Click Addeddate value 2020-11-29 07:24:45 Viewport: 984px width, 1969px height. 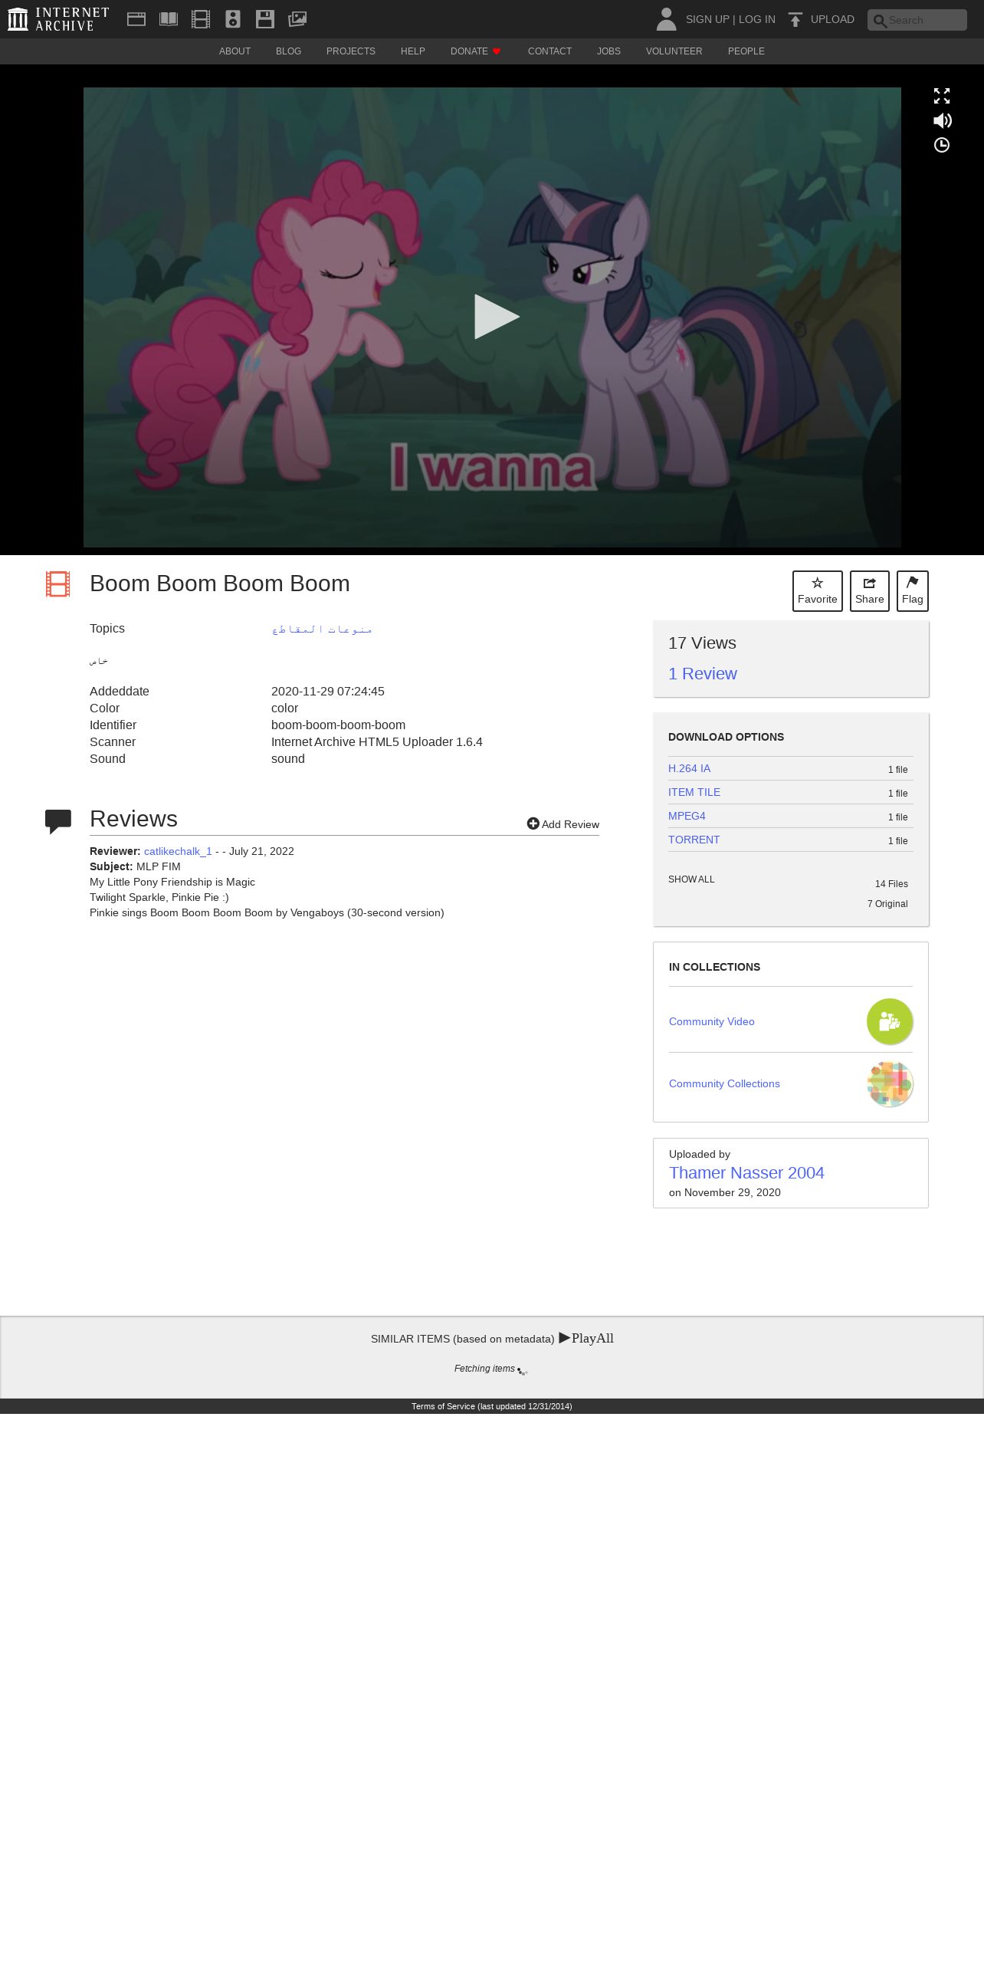328,691
